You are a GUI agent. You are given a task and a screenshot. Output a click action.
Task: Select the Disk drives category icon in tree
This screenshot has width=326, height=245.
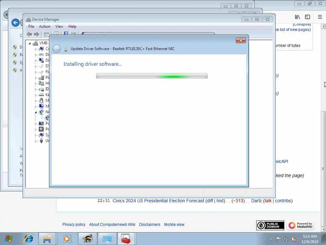[x=41, y=55]
